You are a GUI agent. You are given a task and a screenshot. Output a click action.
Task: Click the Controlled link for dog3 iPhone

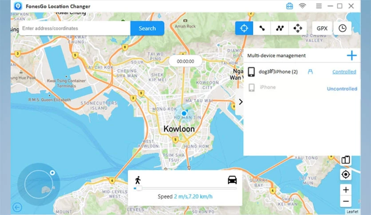click(344, 72)
